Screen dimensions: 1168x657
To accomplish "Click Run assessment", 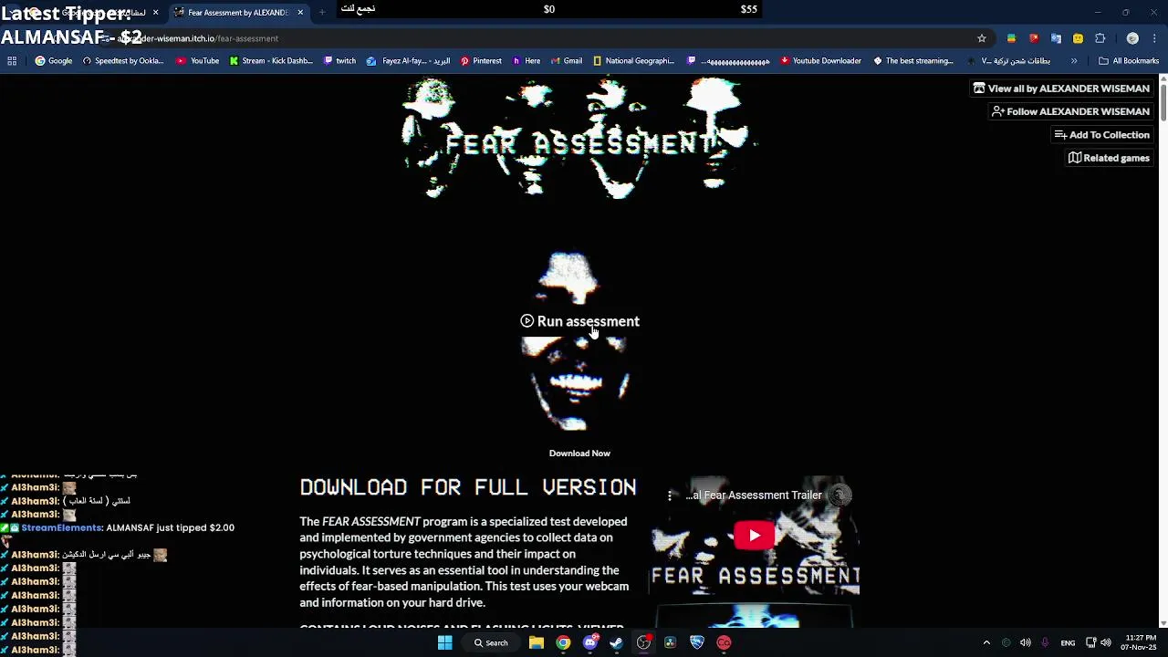I will coord(580,321).
